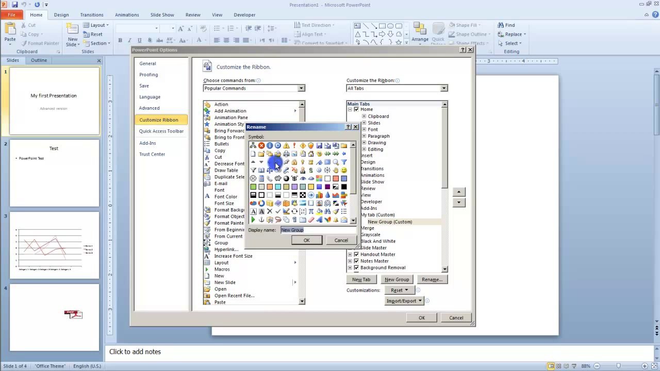This screenshot has width=660, height=371.
Task: Pick the yellow color square symbol
Action: point(311,187)
